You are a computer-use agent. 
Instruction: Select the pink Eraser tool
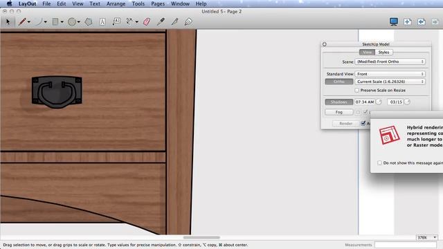click(x=147, y=21)
